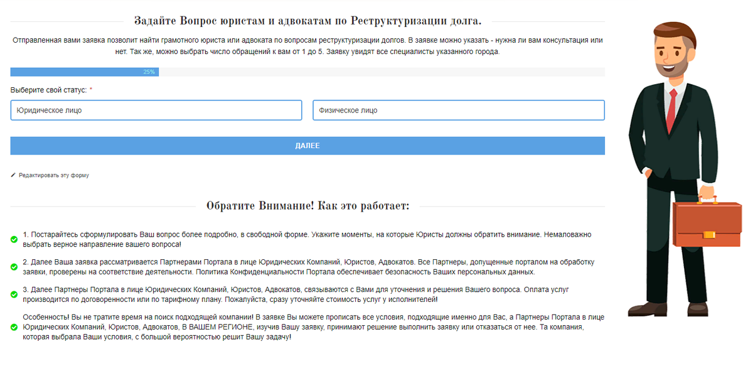This screenshot has height=371, width=753.
Task: Click the green checkmark next to step 3
Action: 14,294
